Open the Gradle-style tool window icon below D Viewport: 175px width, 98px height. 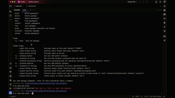tap(164, 27)
